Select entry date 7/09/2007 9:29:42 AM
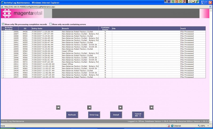This screenshot has height=129, width=213. click(x=47, y=56)
